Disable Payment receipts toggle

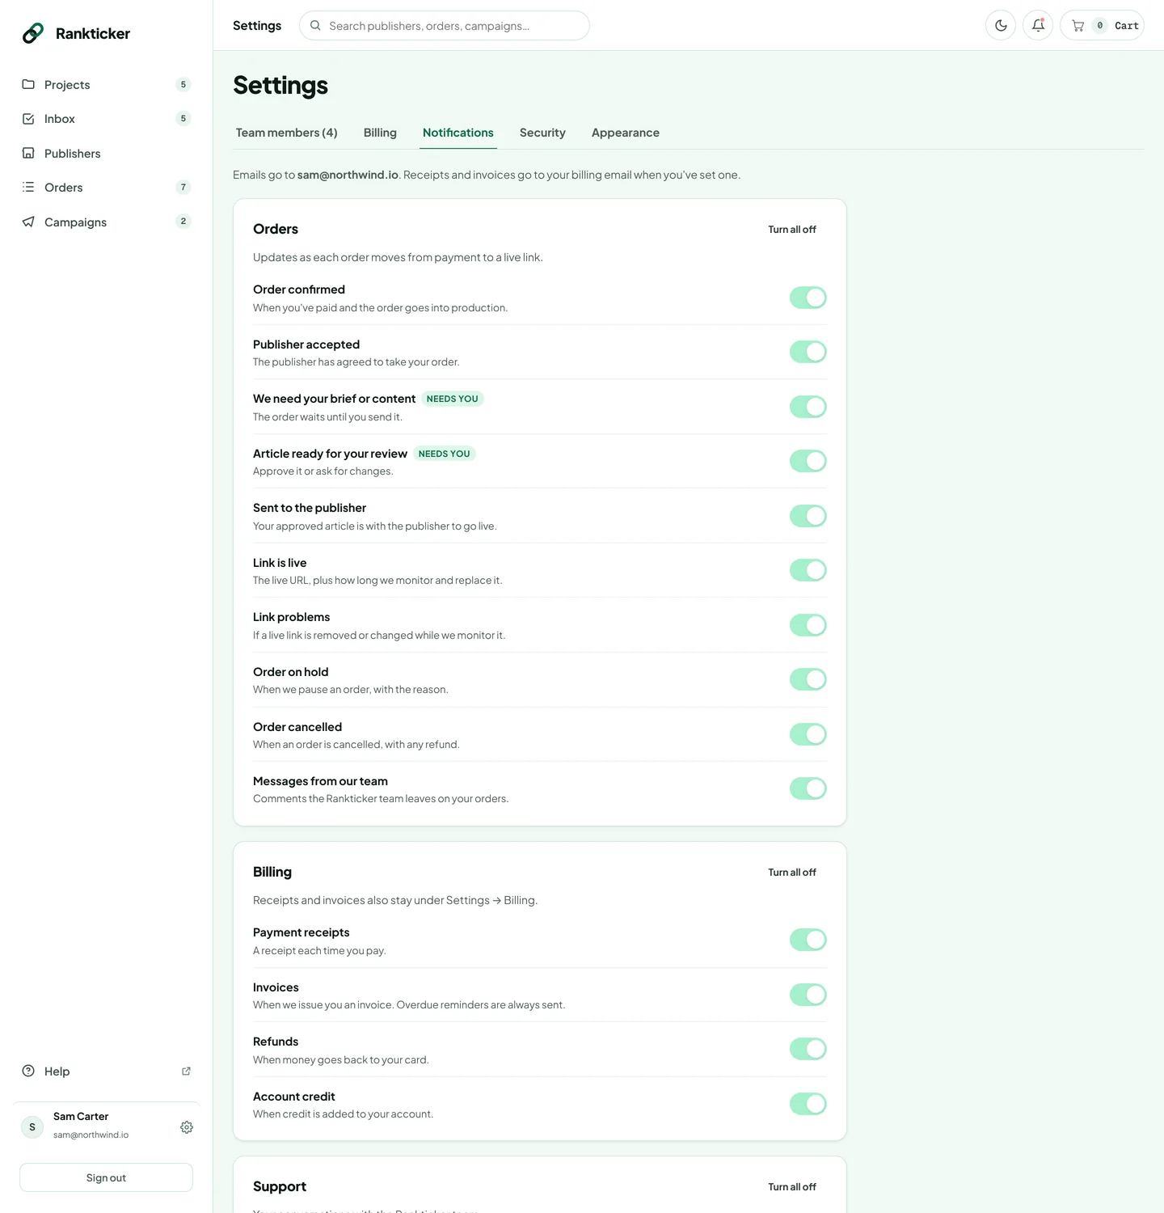808,940
